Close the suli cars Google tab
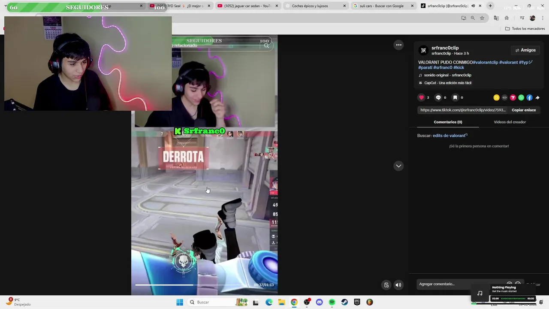The width and height of the screenshot is (549, 309). point(412,6)
